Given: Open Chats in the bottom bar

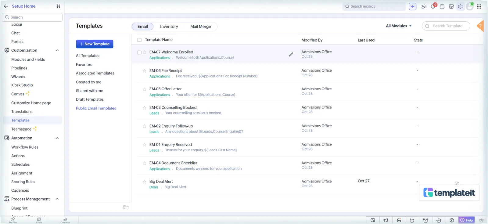Looking at the screenshot, I should click(39, 220).
